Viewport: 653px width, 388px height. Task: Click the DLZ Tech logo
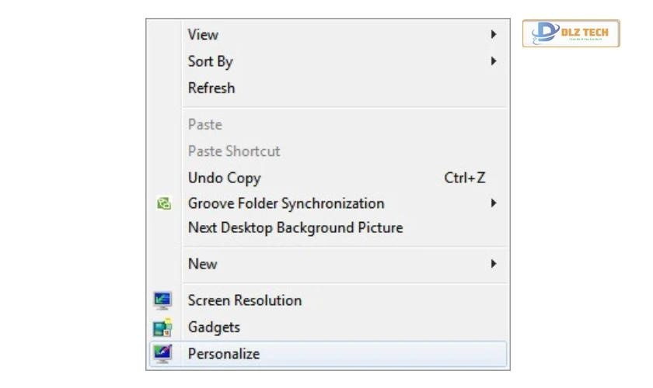point(571,33)
